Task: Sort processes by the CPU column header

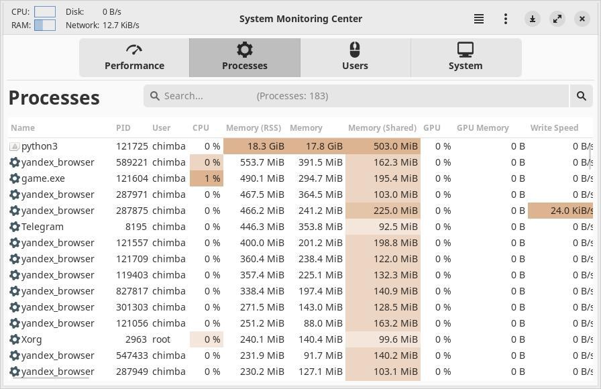Action: 201,127
